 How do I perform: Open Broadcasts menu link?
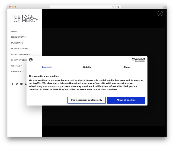click(x=18, y=37)
